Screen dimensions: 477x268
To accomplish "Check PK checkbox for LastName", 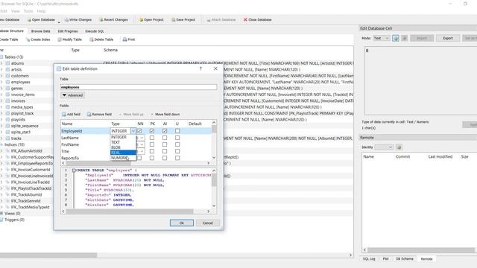I will pyautogui.click(x=152, y=138).
